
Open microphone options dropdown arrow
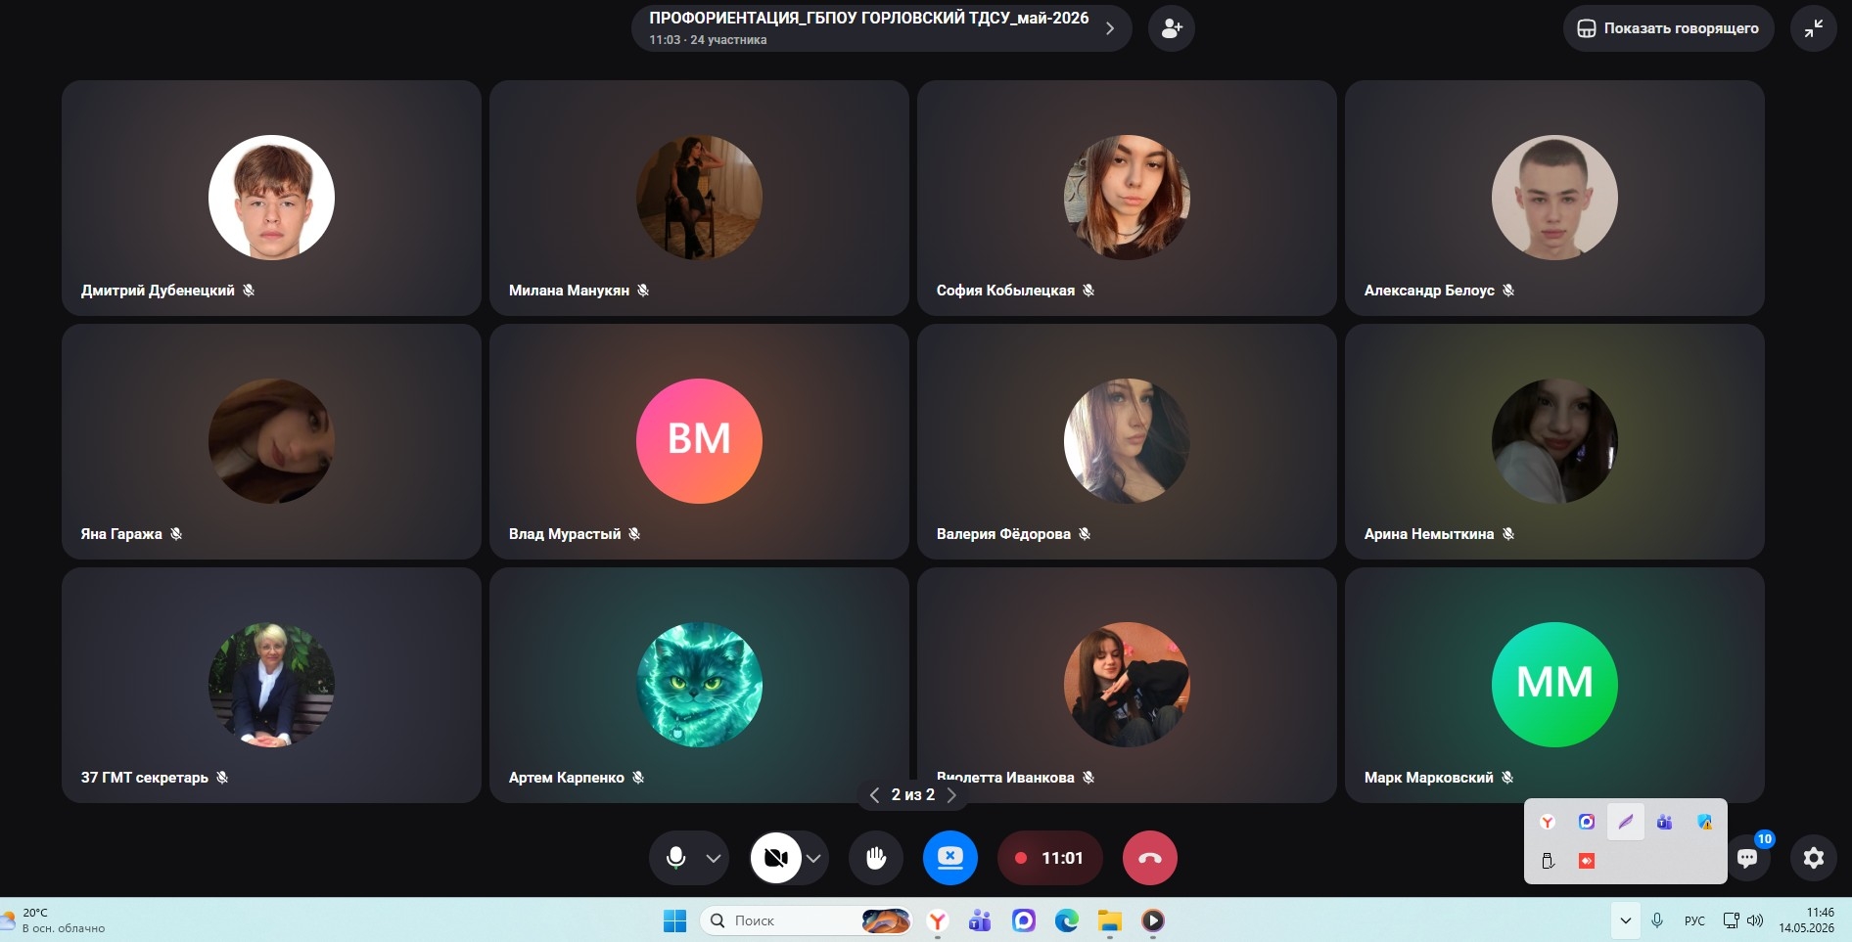(x=714, y=859)
